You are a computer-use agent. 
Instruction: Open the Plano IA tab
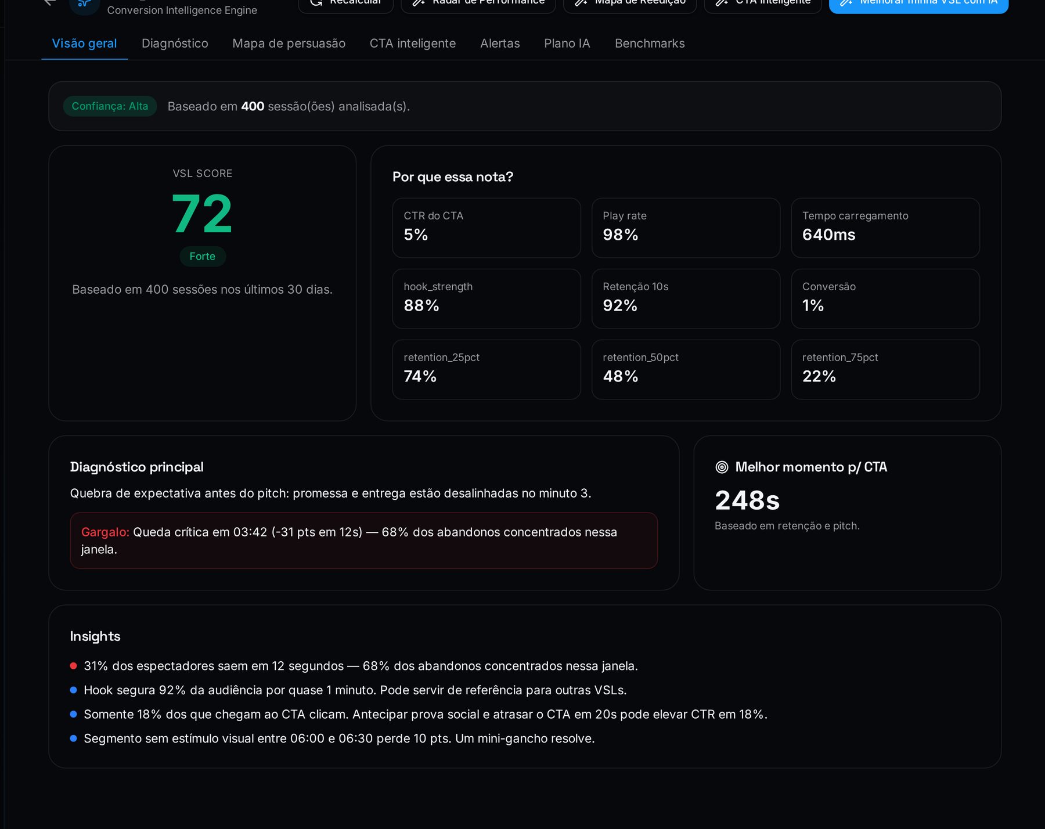[567, 44]
